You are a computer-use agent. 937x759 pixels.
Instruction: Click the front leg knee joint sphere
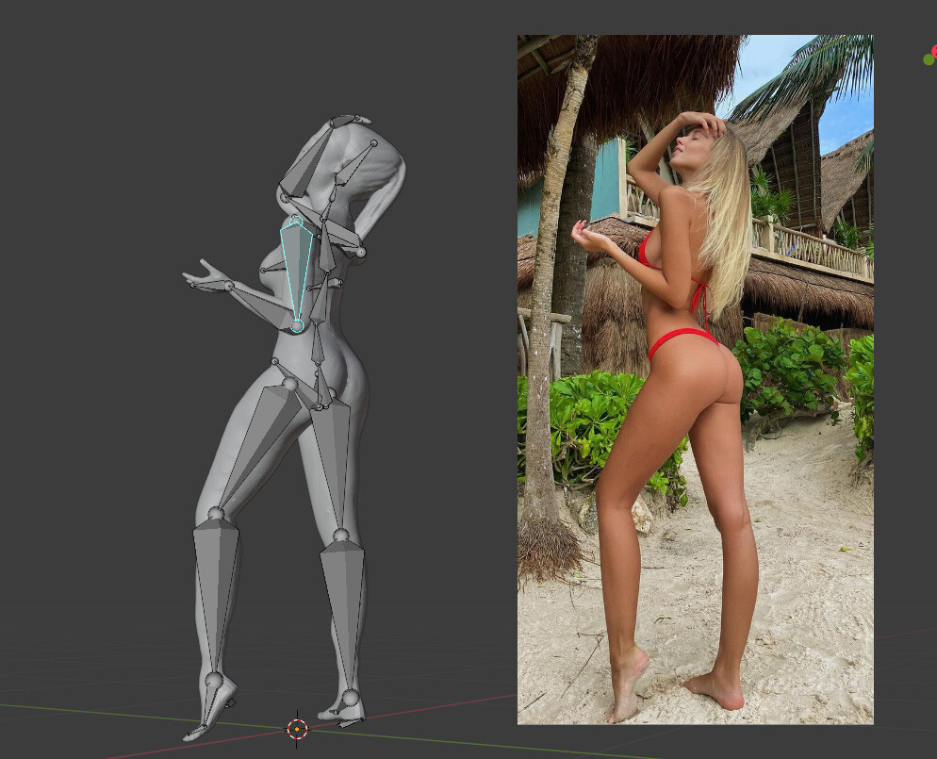(216, 513)
